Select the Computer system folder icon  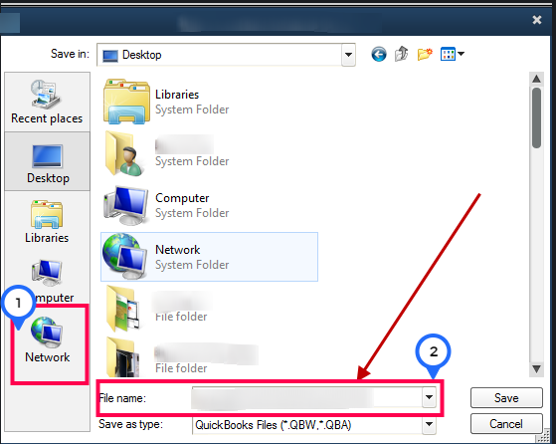pos(125,205)
